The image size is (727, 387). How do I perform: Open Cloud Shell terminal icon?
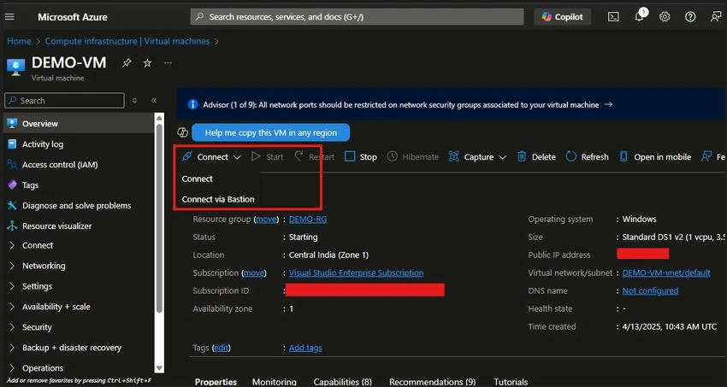pos(613,17)
